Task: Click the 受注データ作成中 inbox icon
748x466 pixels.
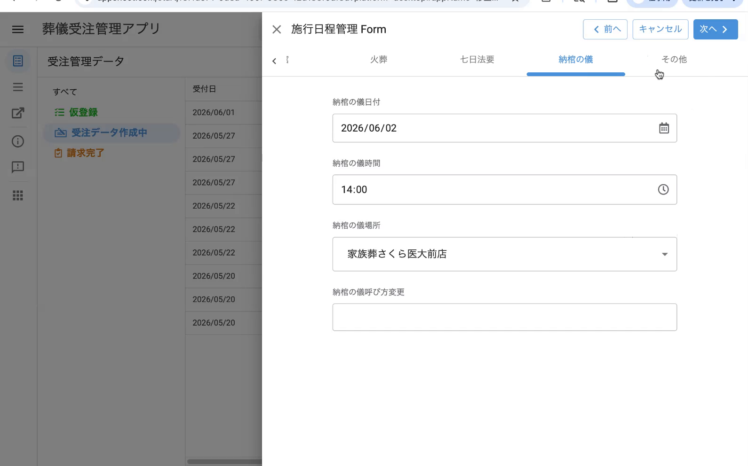Action: pyautogui.click(x=61, y=133)
